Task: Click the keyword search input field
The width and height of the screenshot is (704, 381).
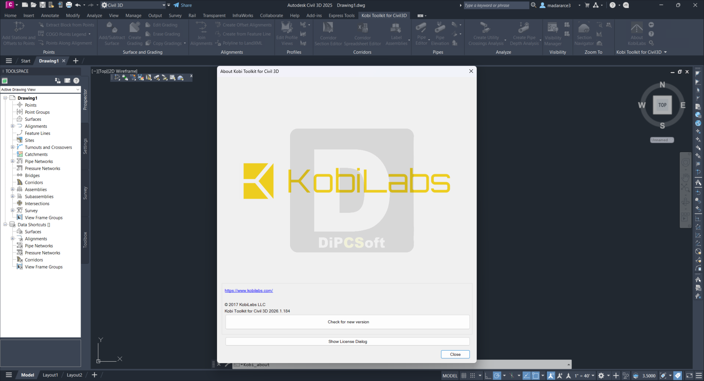Action: click(x=496, y=5)
